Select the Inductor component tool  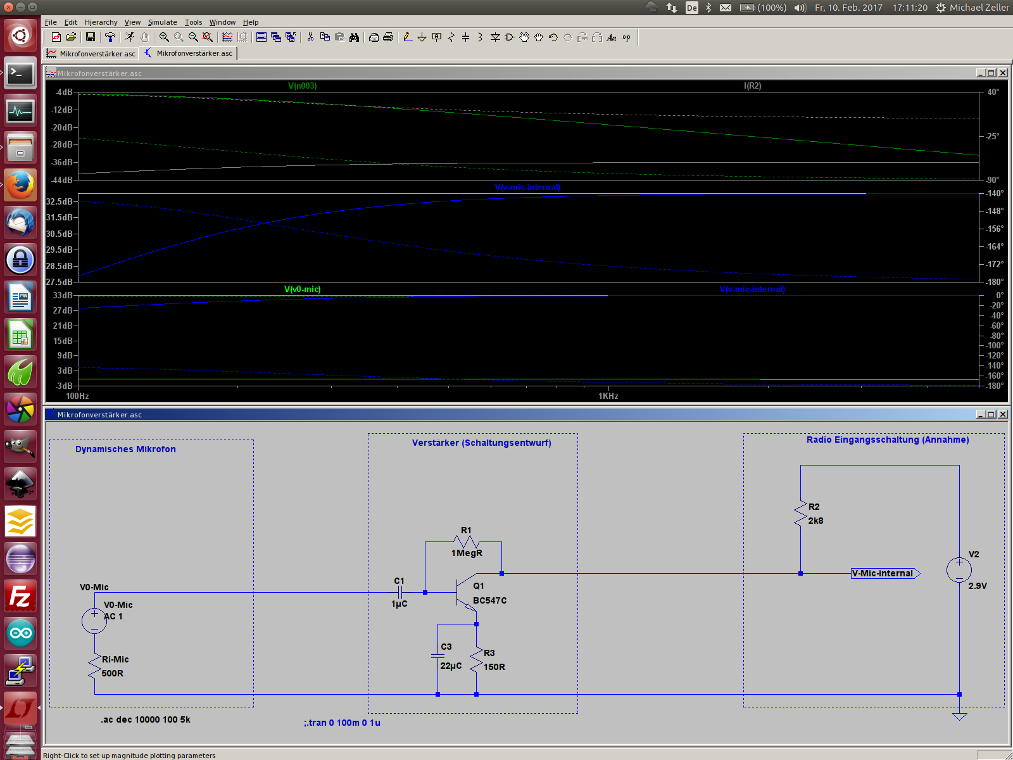click(481, 37)
